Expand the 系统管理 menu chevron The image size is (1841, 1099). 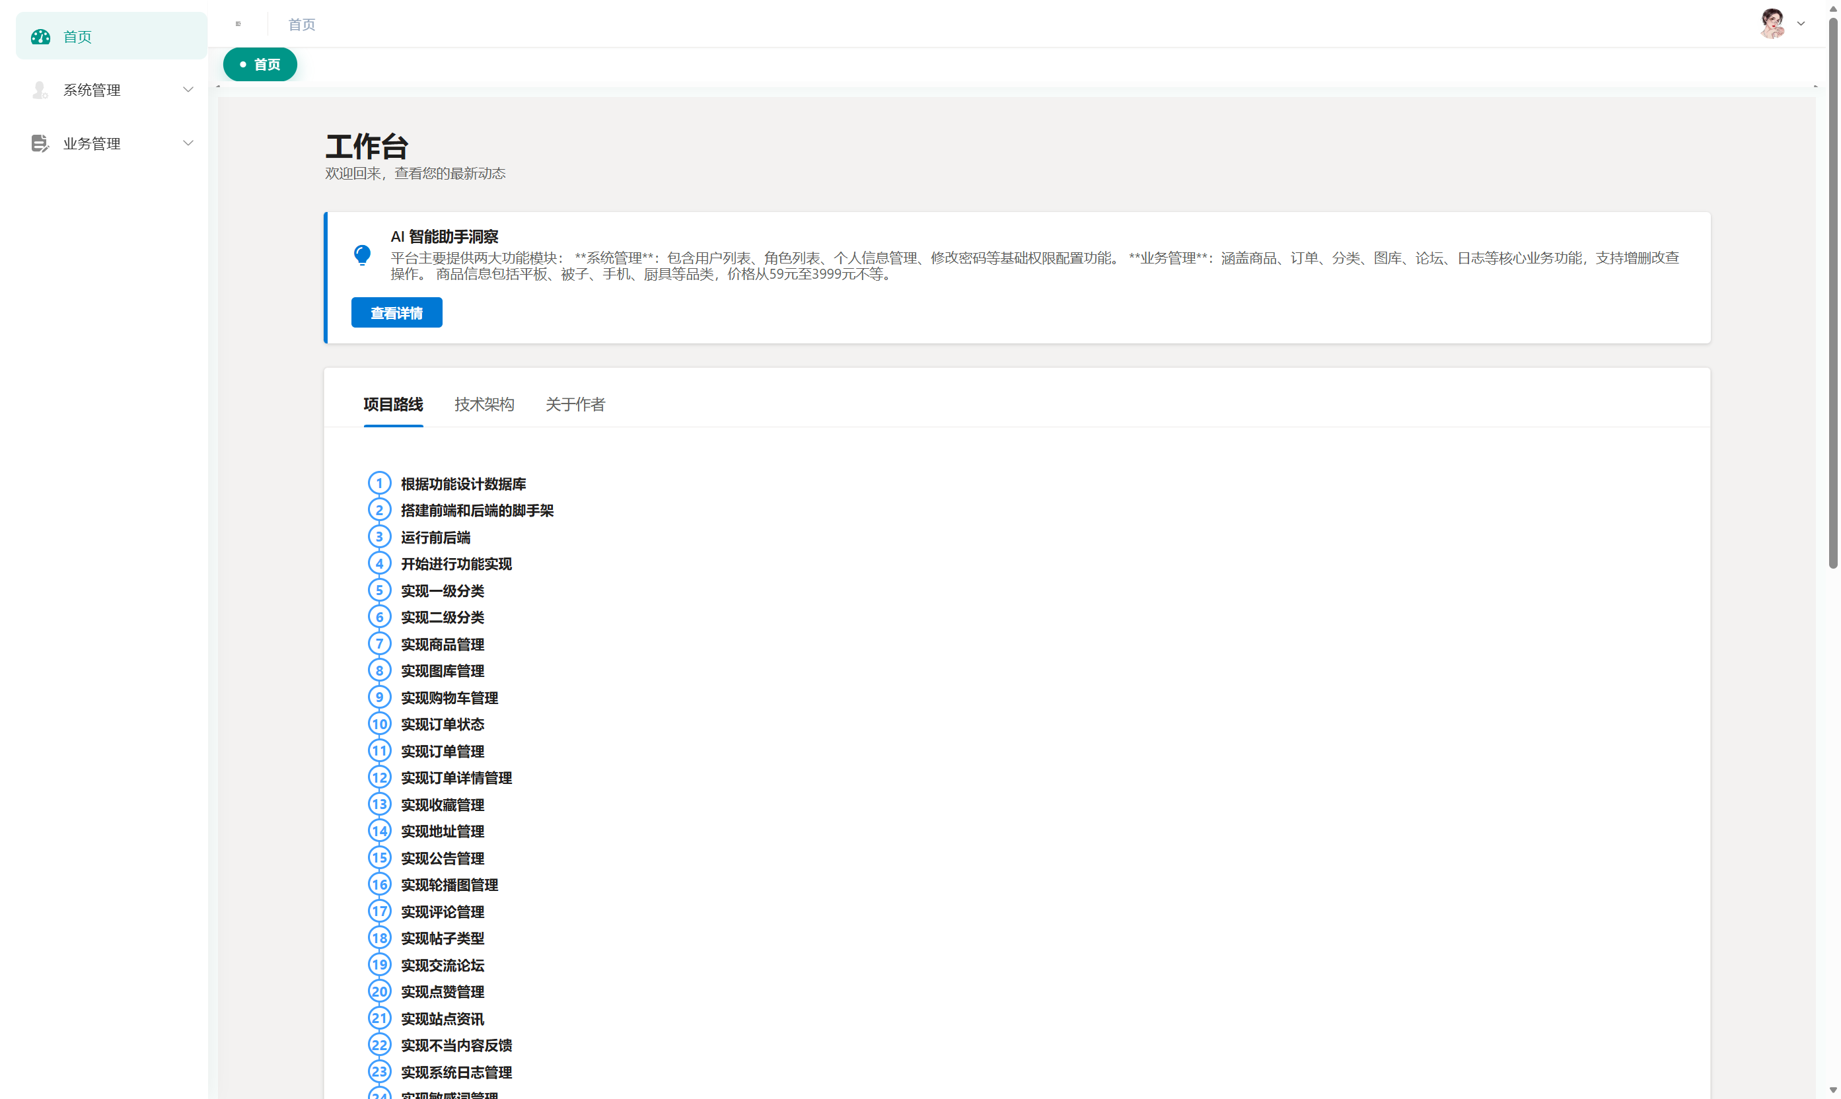coord(188,90)
